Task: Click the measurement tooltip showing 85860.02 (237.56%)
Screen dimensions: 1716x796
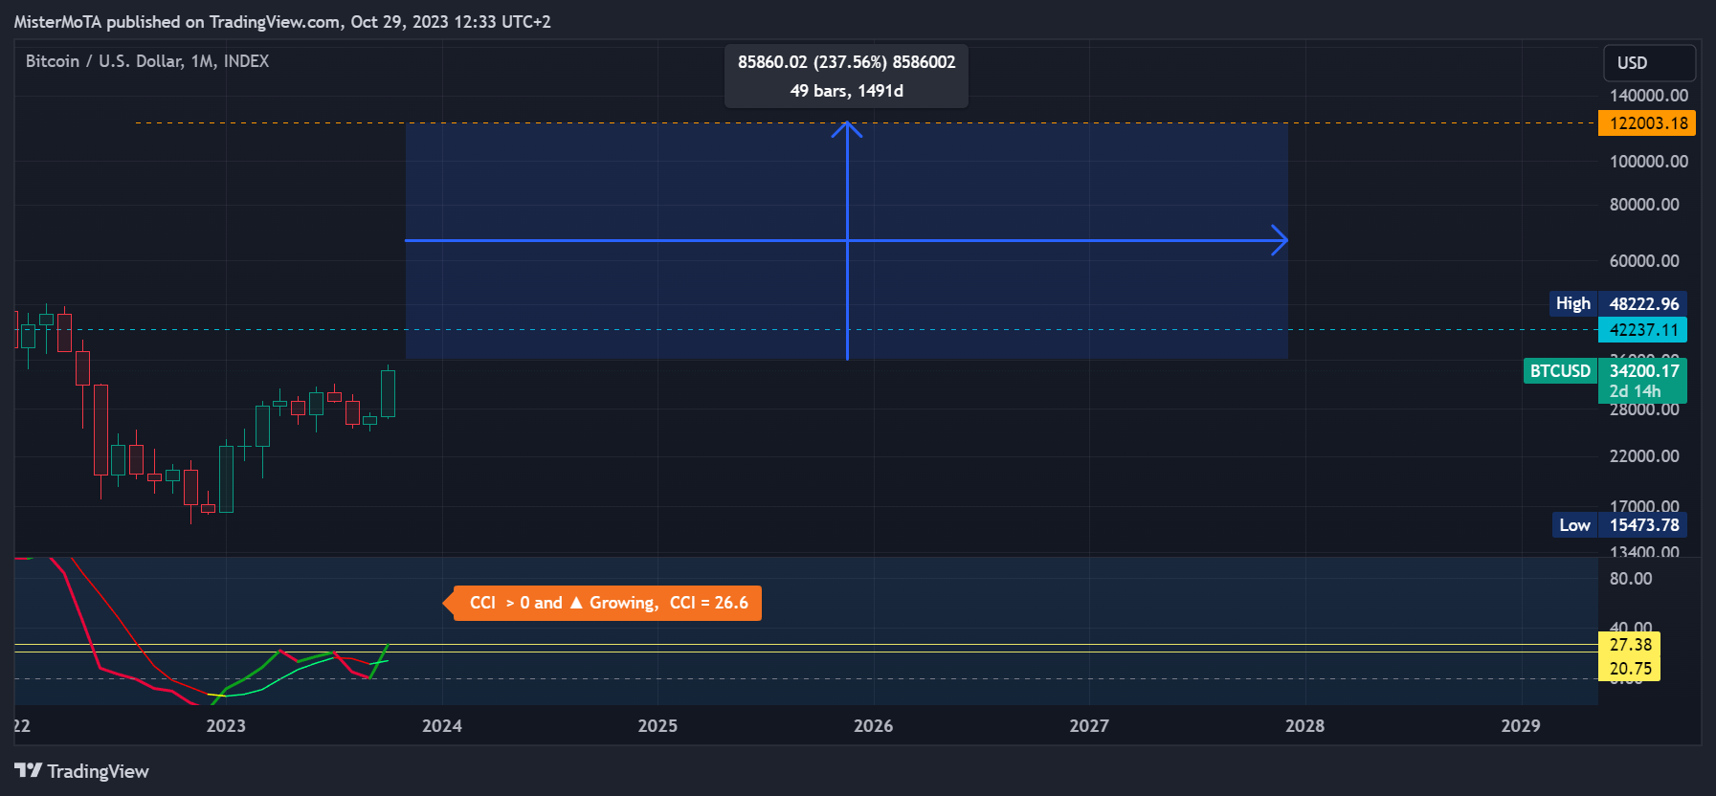Action: tap(846, 77)
